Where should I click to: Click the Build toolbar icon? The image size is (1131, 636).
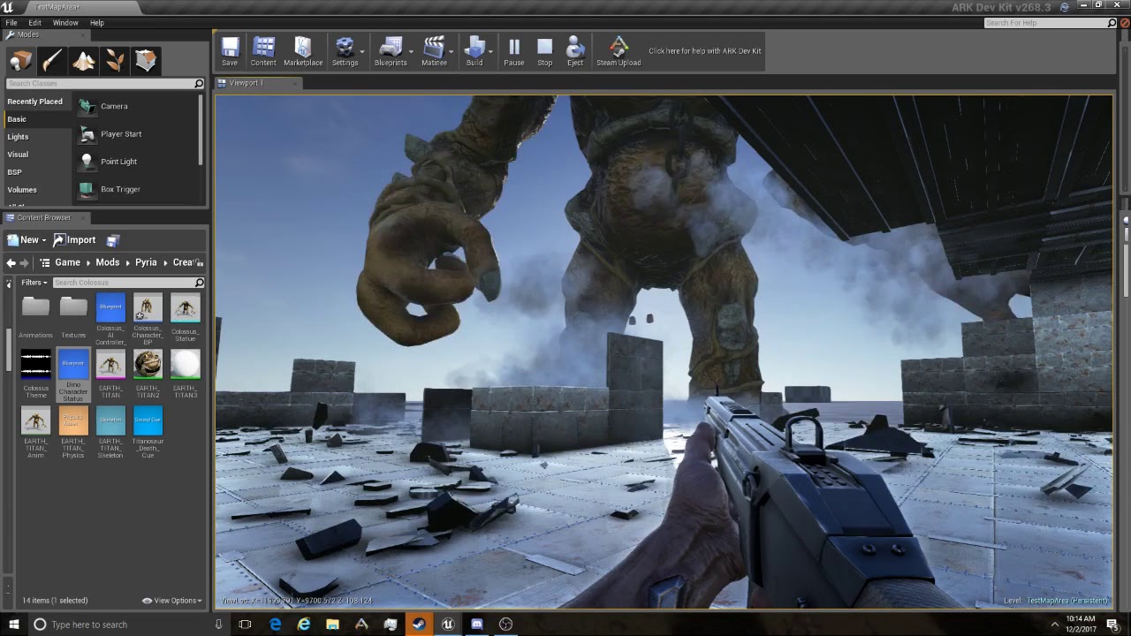[474, 51]
